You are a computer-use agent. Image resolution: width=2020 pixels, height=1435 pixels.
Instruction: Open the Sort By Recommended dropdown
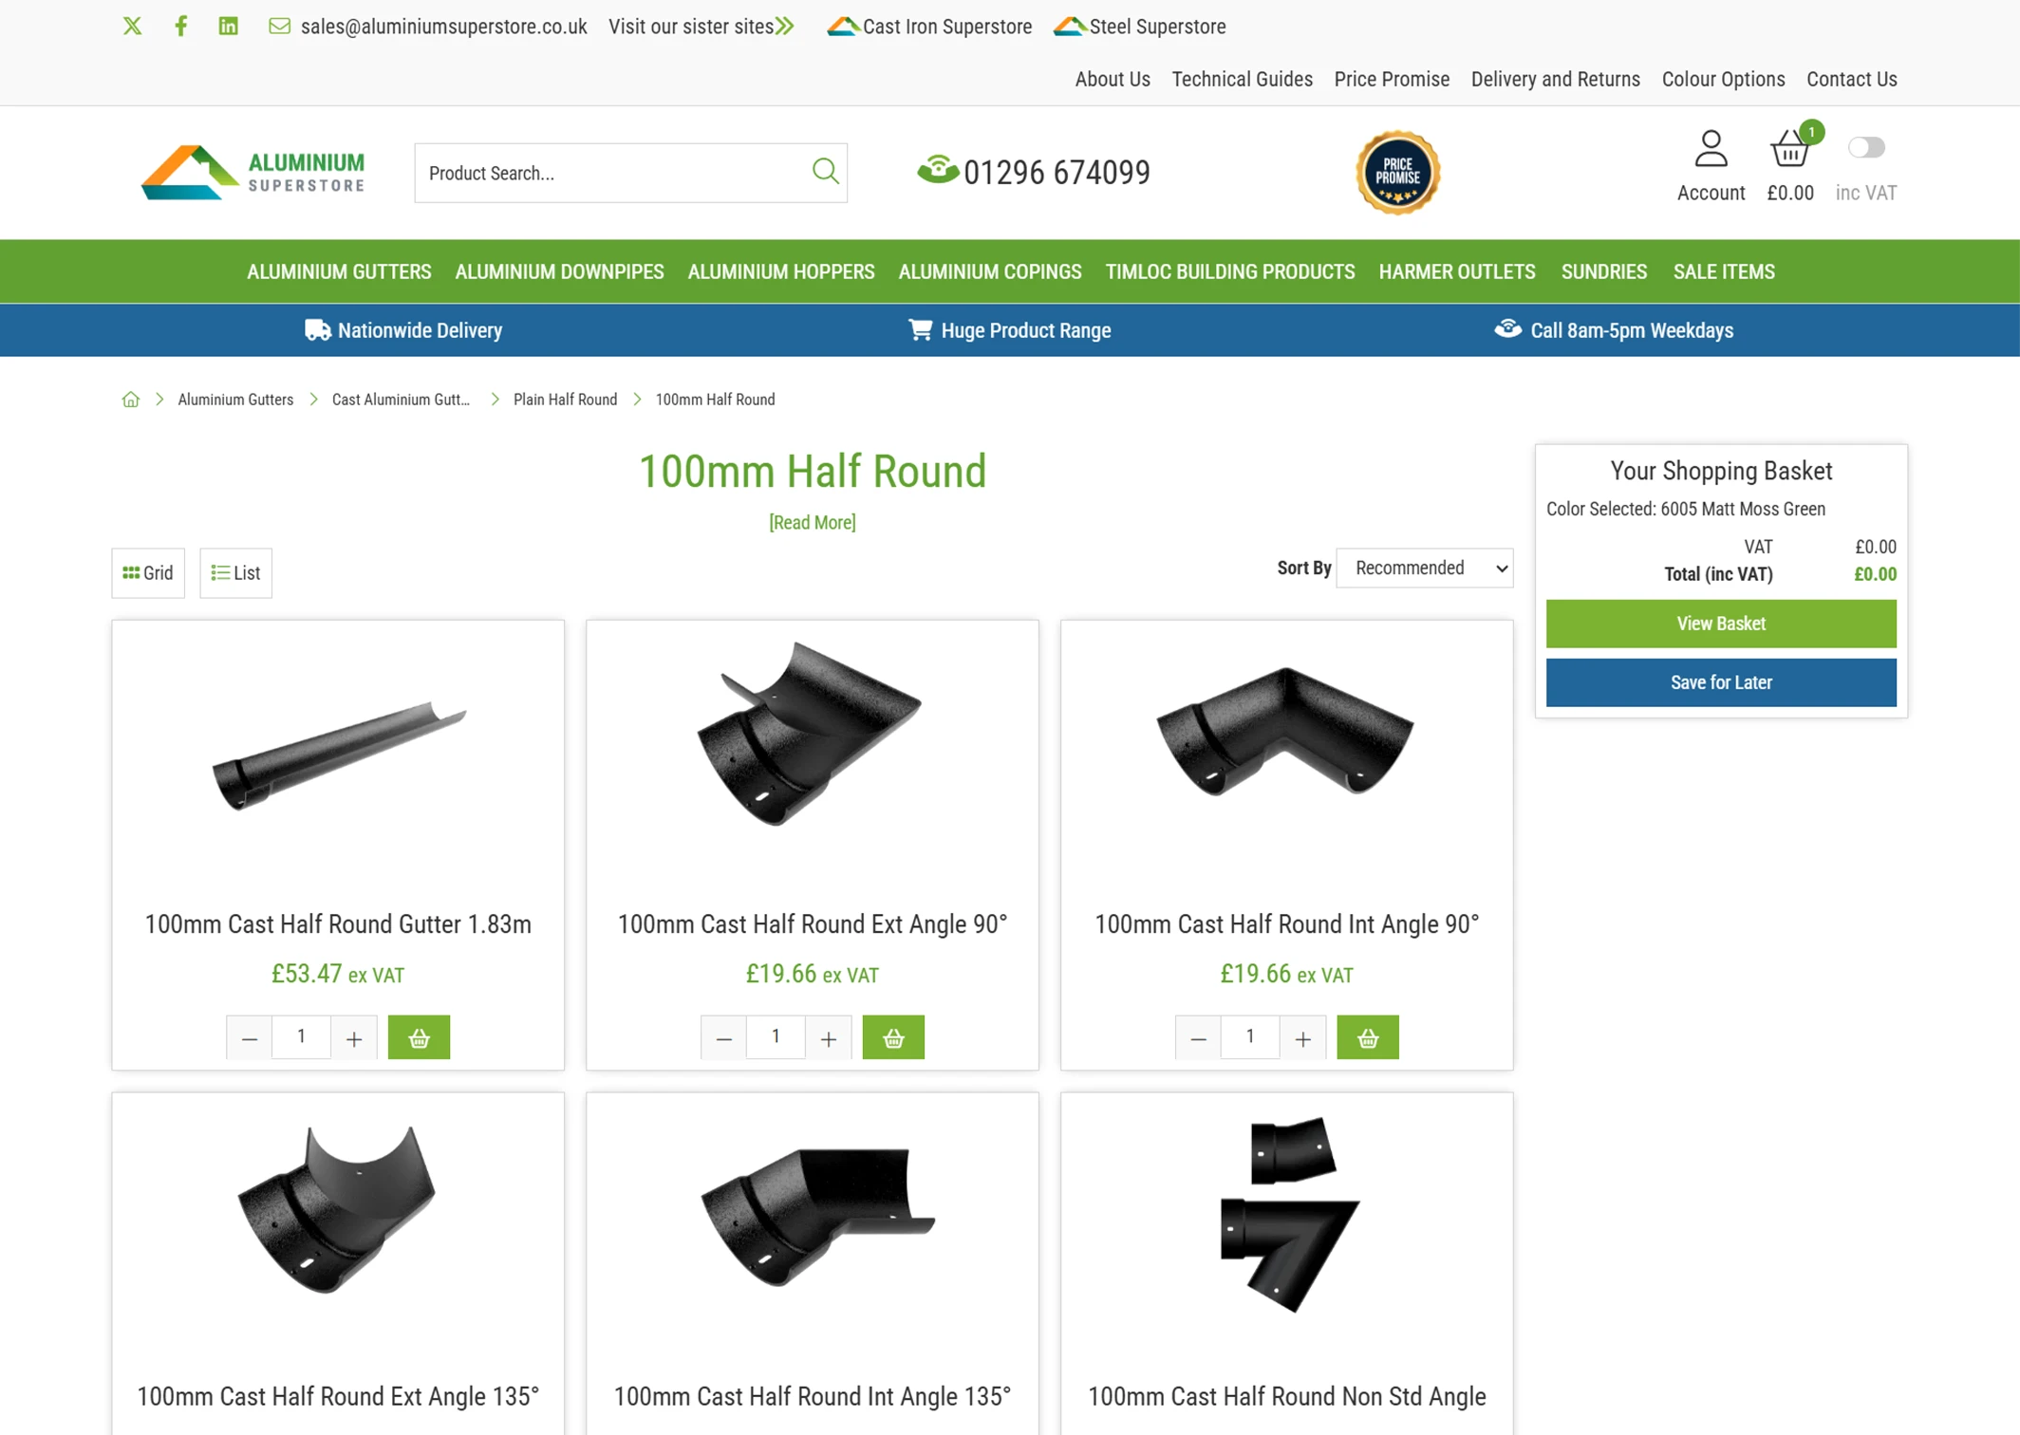[x=1424, y=568]
